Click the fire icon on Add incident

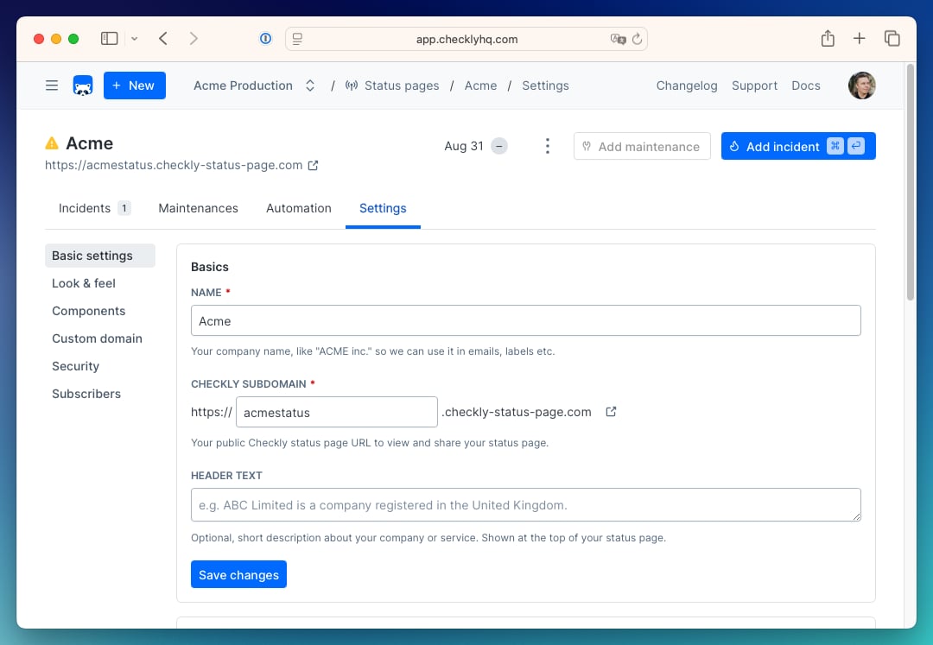coord(734,146)
